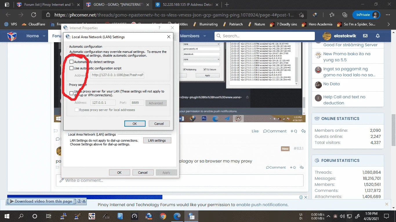Screen dimensions: 396x222
Task: Open a new browser tab
Action: pos(227,5)
